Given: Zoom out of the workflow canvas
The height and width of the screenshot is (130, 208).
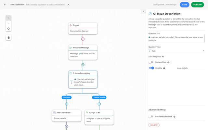Looking at the screenshot, I should click(x=8, y=23).
